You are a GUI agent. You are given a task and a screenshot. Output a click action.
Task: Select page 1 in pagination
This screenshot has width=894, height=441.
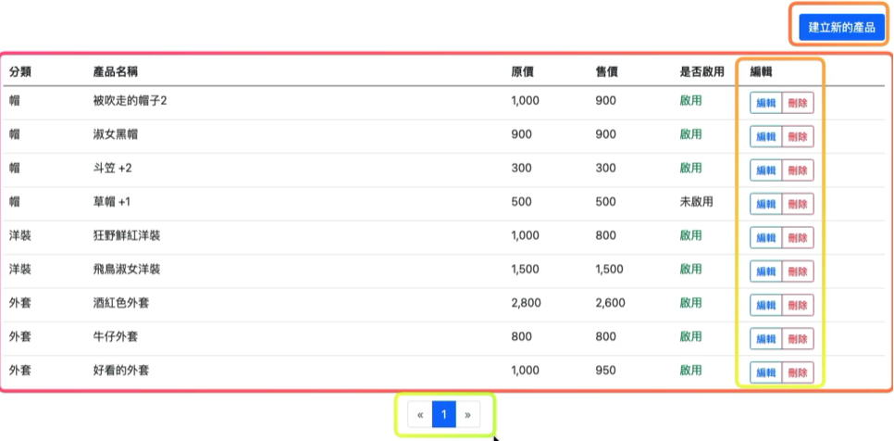click(444, 415)
